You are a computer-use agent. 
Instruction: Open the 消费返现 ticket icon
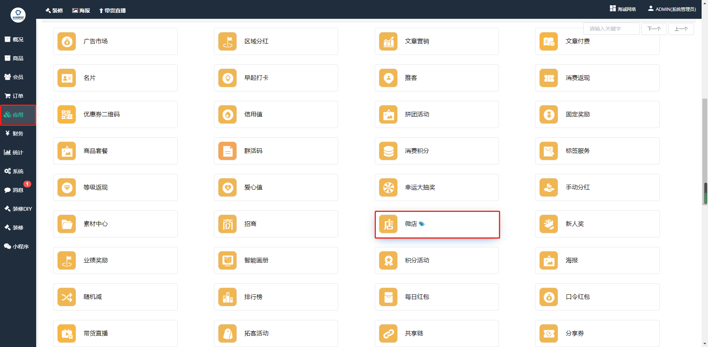point(549,78)
